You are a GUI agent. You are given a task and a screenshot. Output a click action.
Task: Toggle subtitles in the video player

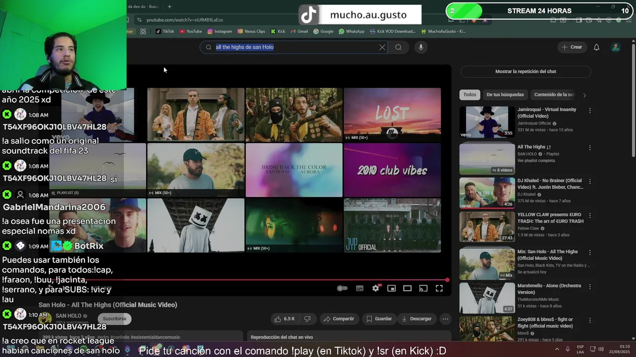click(360, 288)
